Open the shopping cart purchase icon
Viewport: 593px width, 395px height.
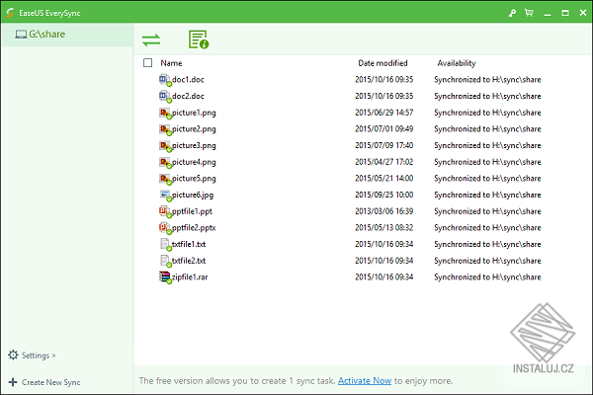(529, 13)
